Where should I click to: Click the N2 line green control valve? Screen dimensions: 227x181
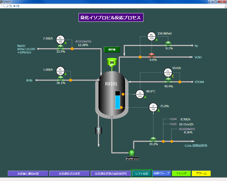(168, 44)
